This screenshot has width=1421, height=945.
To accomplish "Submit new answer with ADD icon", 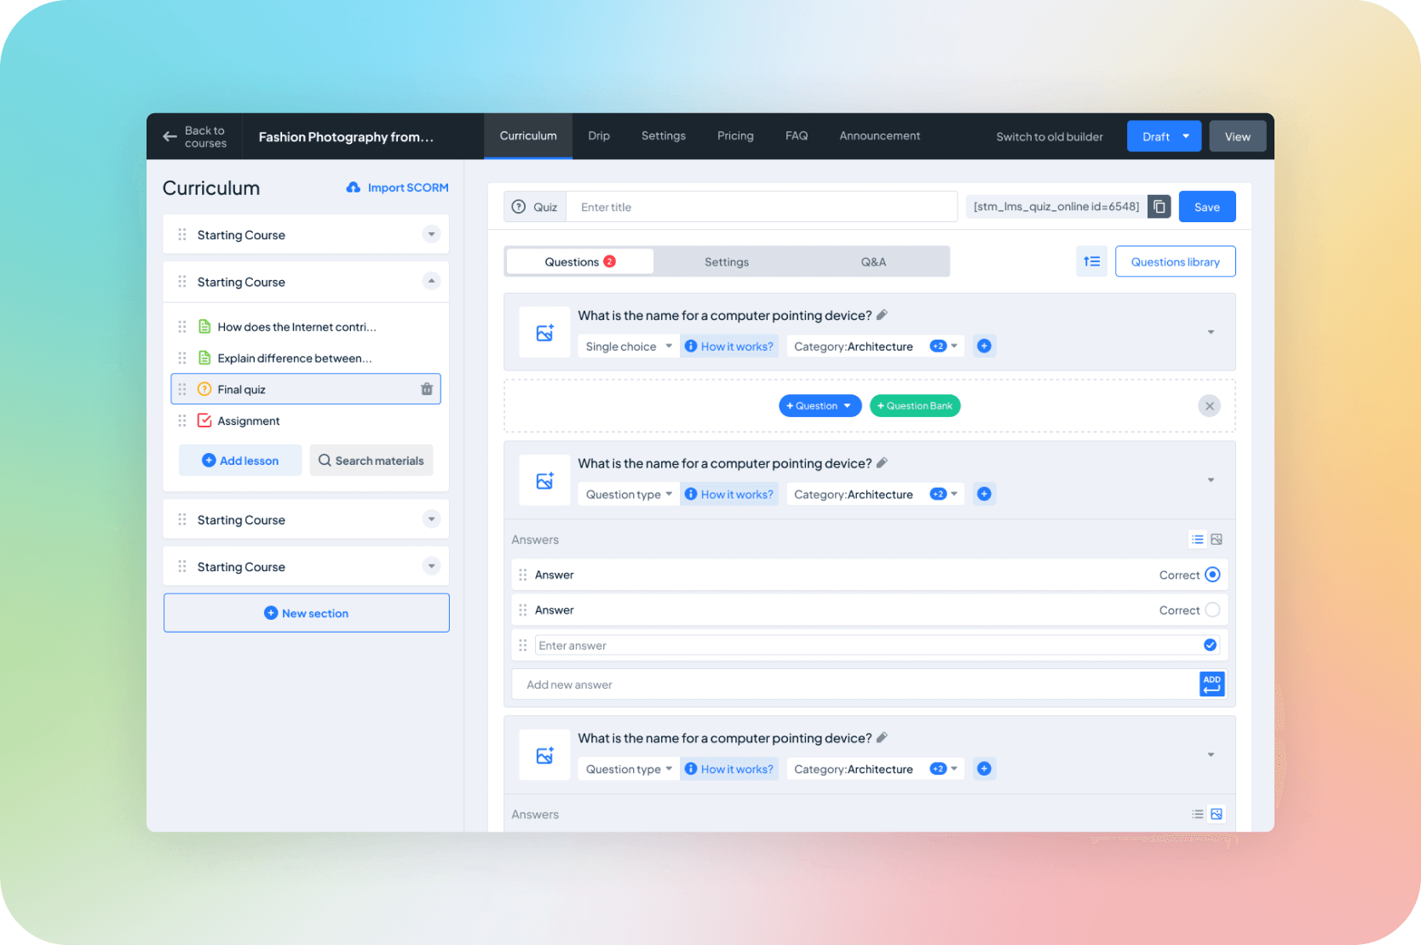I will coord(1211,684).
